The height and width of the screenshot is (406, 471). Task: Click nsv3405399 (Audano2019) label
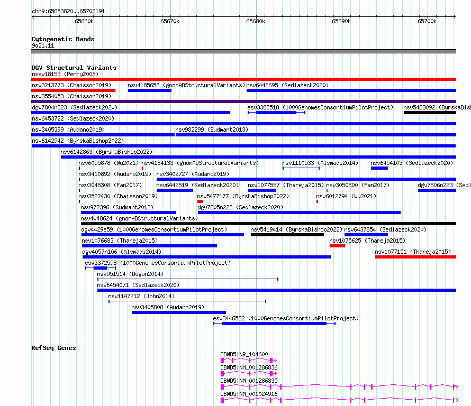68,130
